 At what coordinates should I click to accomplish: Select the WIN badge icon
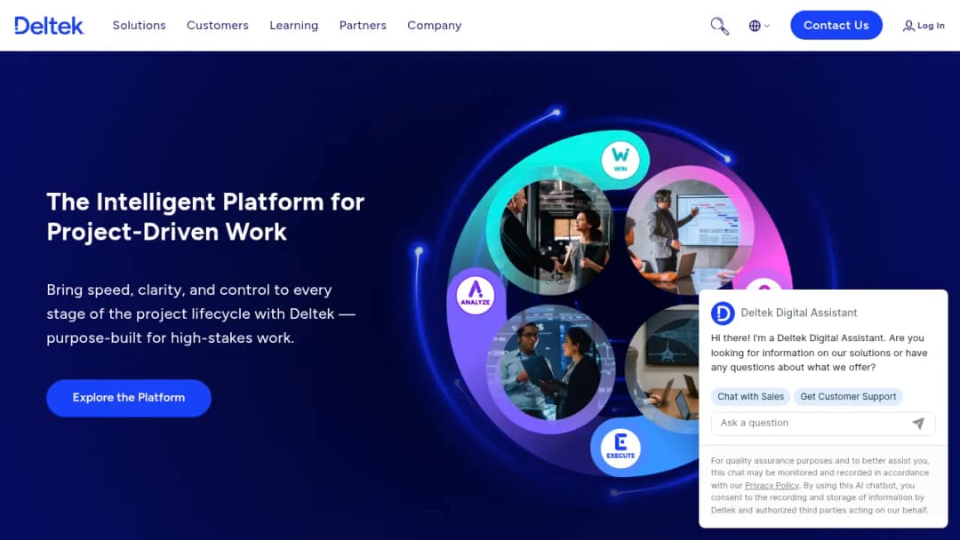(x=620, y=160)
